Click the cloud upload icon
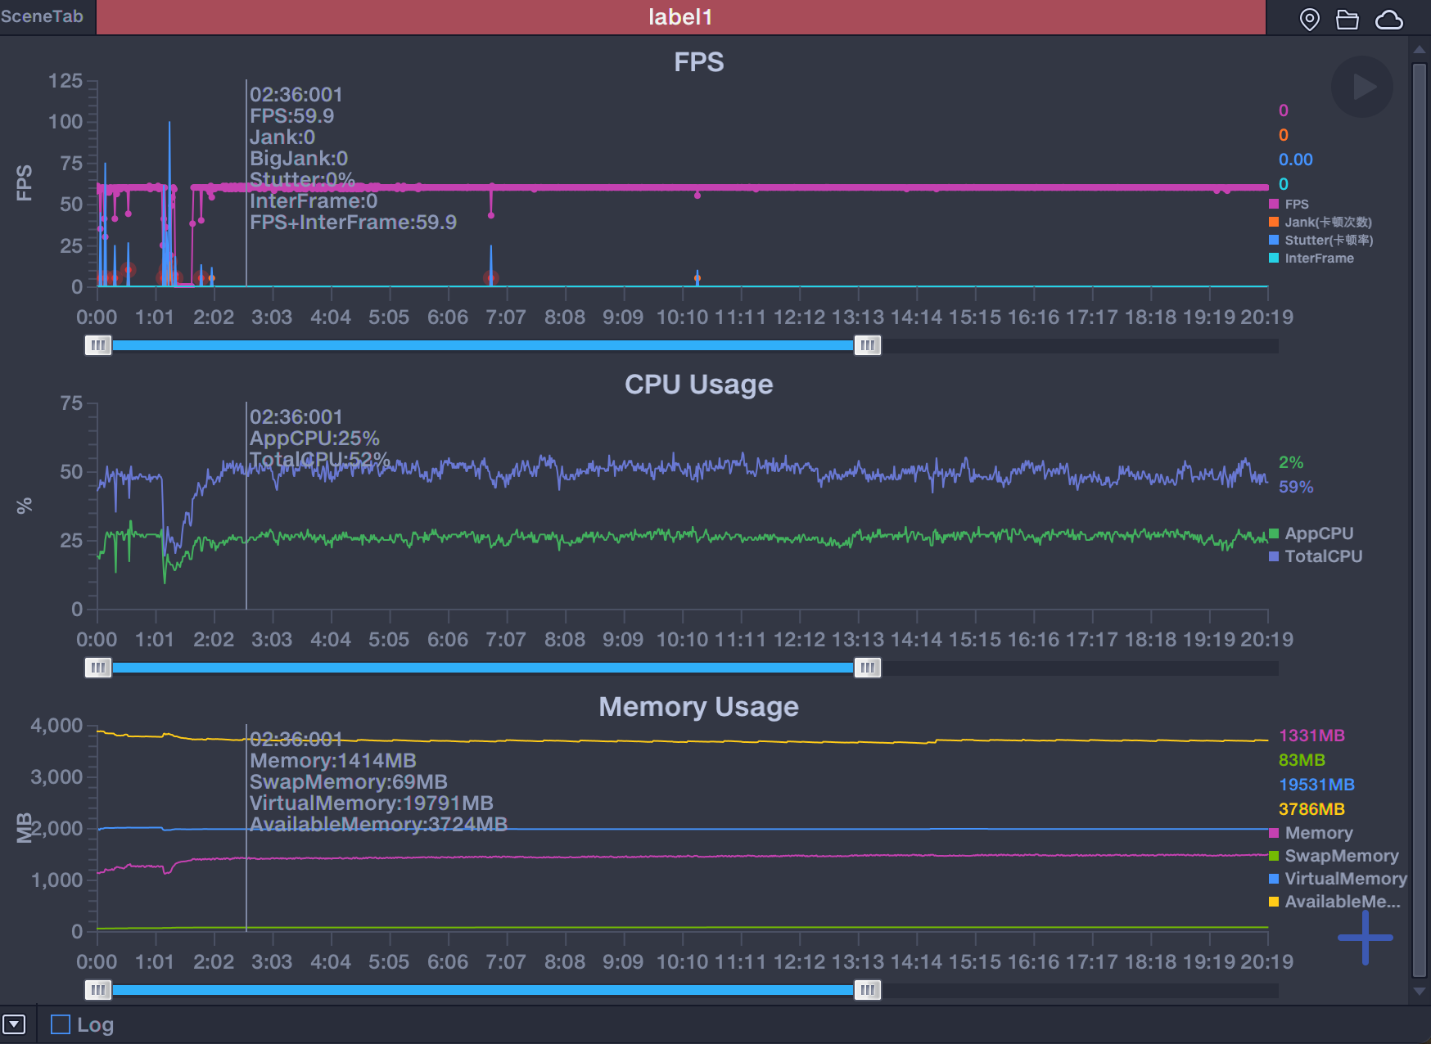Viewport: 1431px width, 1044px height. (1388, 19)
